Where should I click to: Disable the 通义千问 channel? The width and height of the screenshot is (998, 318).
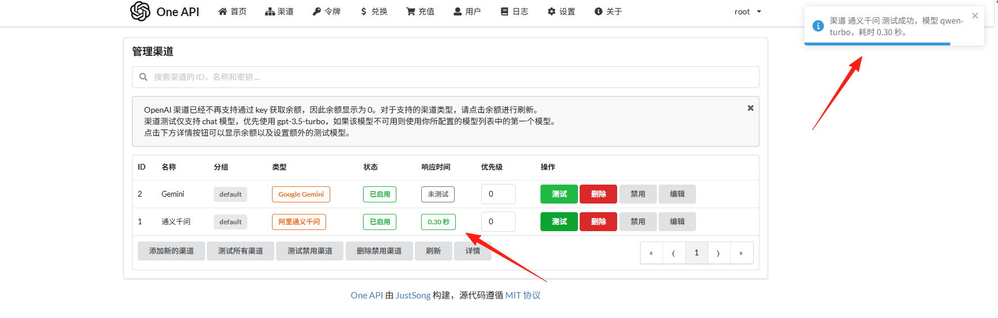638,222
